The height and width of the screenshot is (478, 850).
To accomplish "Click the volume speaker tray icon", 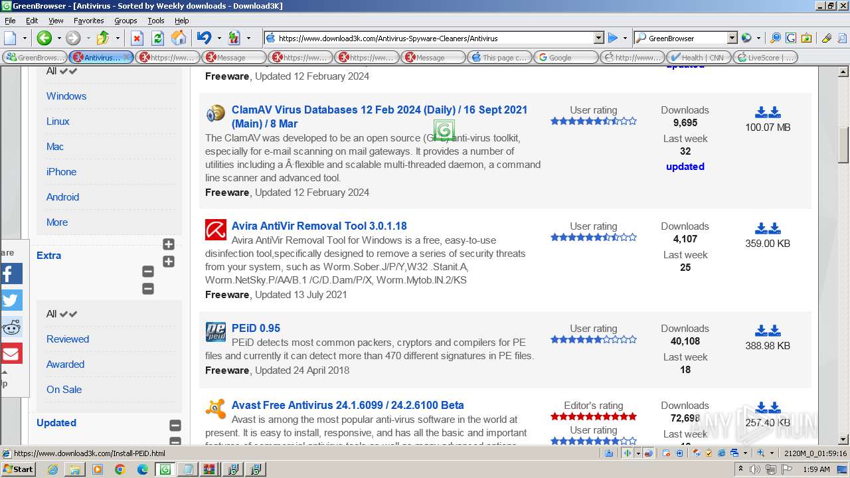I will tap(754, 469).
